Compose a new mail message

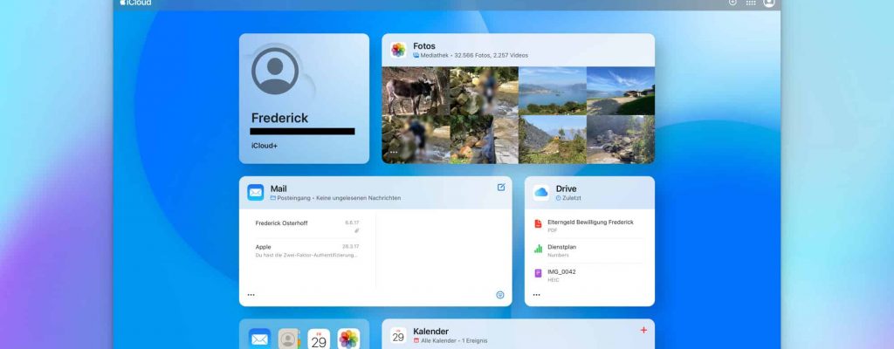point(501,187)
